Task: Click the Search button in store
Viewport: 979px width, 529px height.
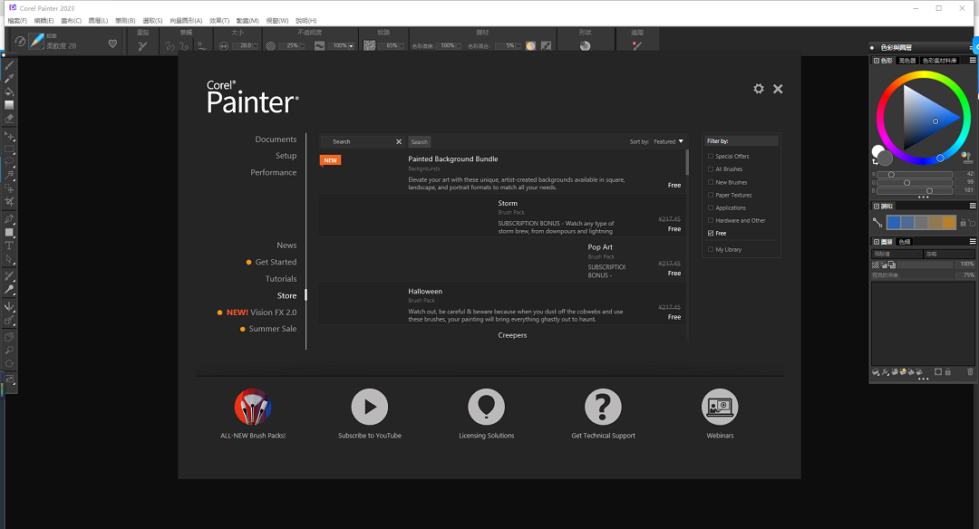Action: tap(419, 142)
